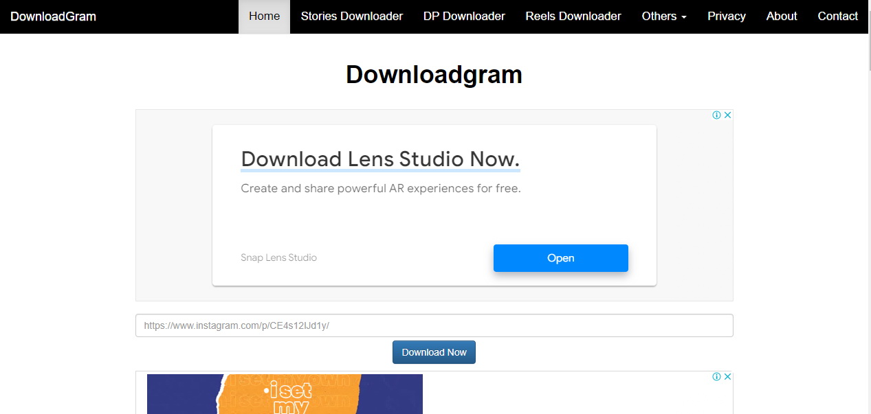Open the Contact page
Viewport: 871px width, 414px height.
838,16
